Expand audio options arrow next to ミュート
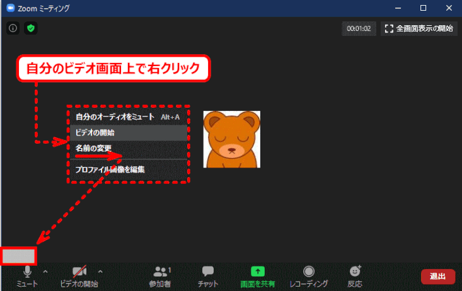The image size is (462, 291). (45, 271)
